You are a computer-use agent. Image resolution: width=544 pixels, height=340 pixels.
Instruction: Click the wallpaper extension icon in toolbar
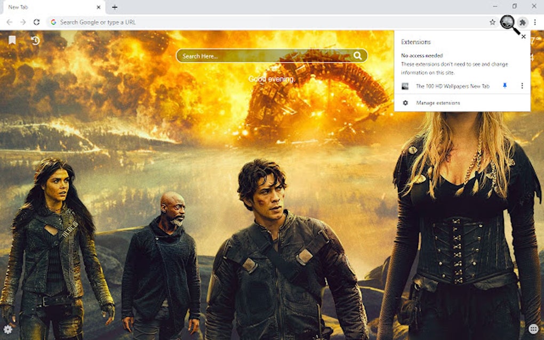coord(507,22)
